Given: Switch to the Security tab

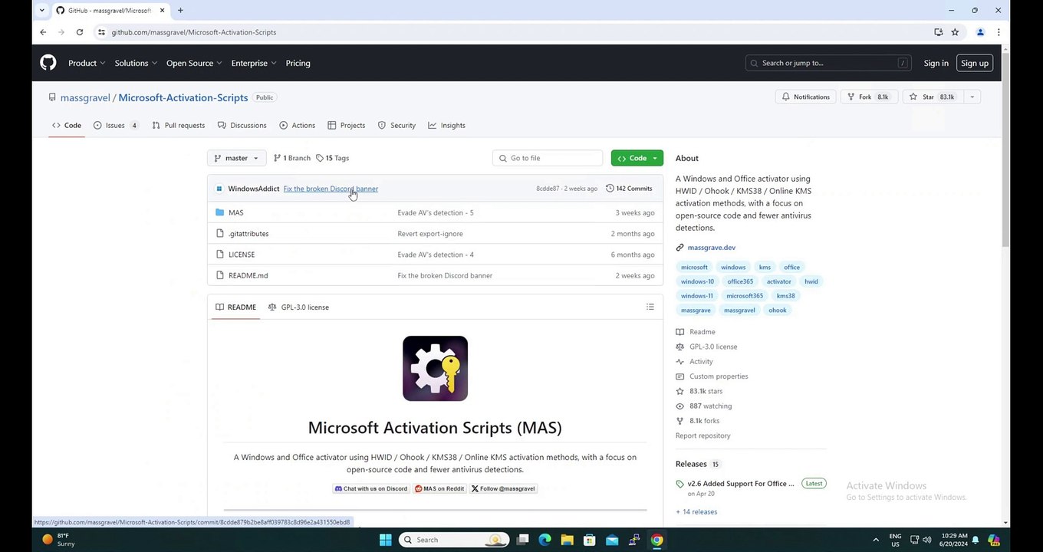Looking at the screenshot, I should 396,126.
